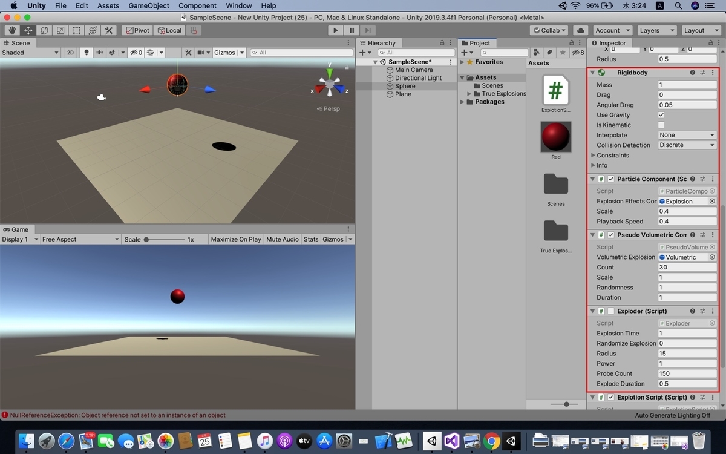Open the GameObject menu
Screen dimensions: 726x454
[x=149, y=5]
